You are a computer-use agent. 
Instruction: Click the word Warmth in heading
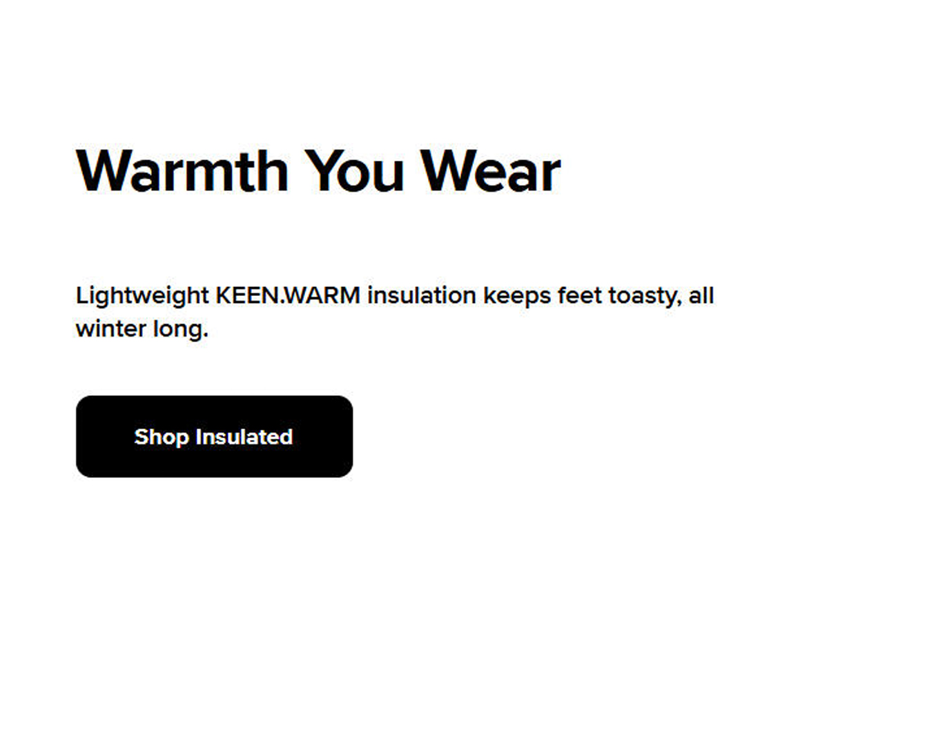pyautogui.click(x=182, y=171)
